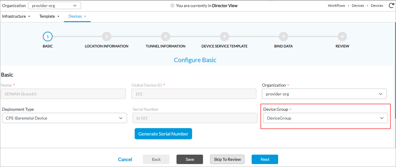This screenshot has width=396, height=167.
Task: Click the Workflows breadcrumb link
Action: click(336, 6)
